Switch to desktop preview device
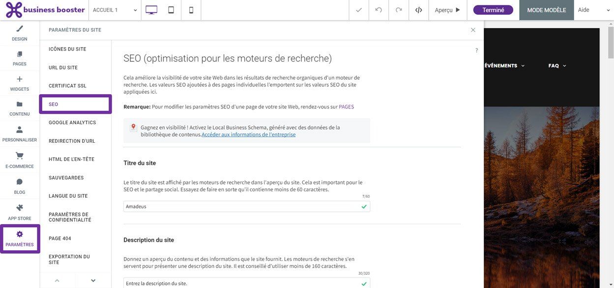 click(x=151, y=10)
